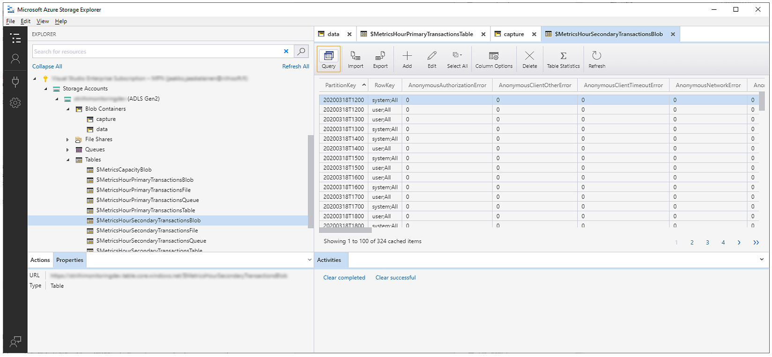Click the Connect plug icon in sidebar
772x357 pixels.
15,81
